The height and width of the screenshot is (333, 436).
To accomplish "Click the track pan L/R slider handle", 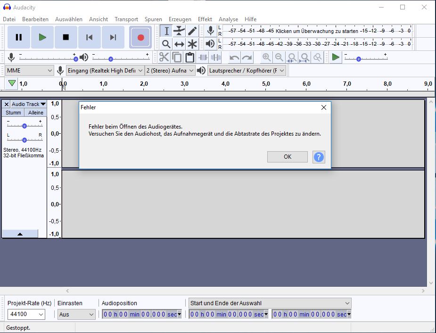I will coord(25,140).
